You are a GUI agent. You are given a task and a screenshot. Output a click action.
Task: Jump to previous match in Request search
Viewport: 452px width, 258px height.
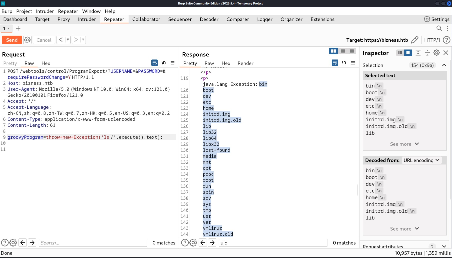pyautogui.click(x=23, y=243)
